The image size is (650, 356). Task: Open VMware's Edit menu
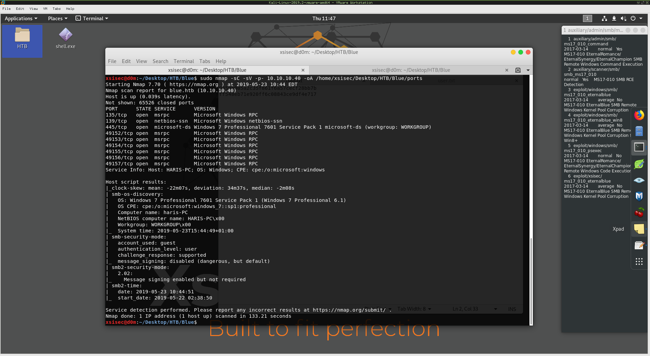(20, 9)
